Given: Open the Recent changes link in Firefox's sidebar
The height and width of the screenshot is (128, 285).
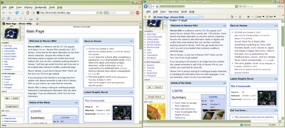Looking at the screenshot, I should pyautogui.click(x=10, y=57).
